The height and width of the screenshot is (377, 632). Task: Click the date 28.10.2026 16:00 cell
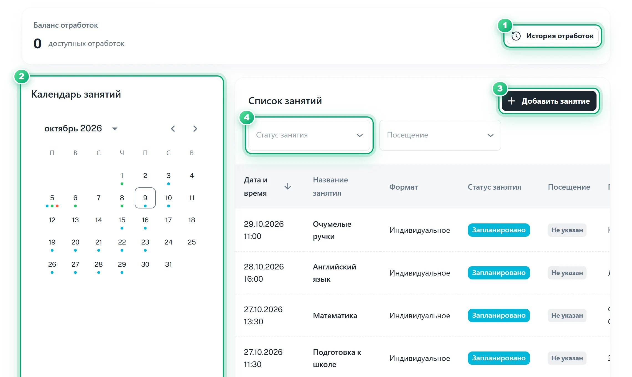coord(264,273)
